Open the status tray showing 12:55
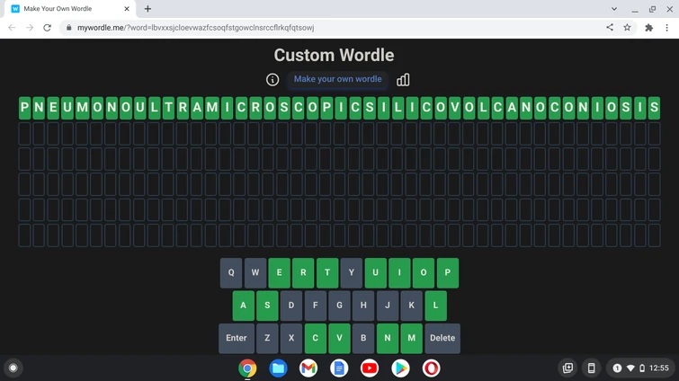The image size is (679, 381). point(641,368)
